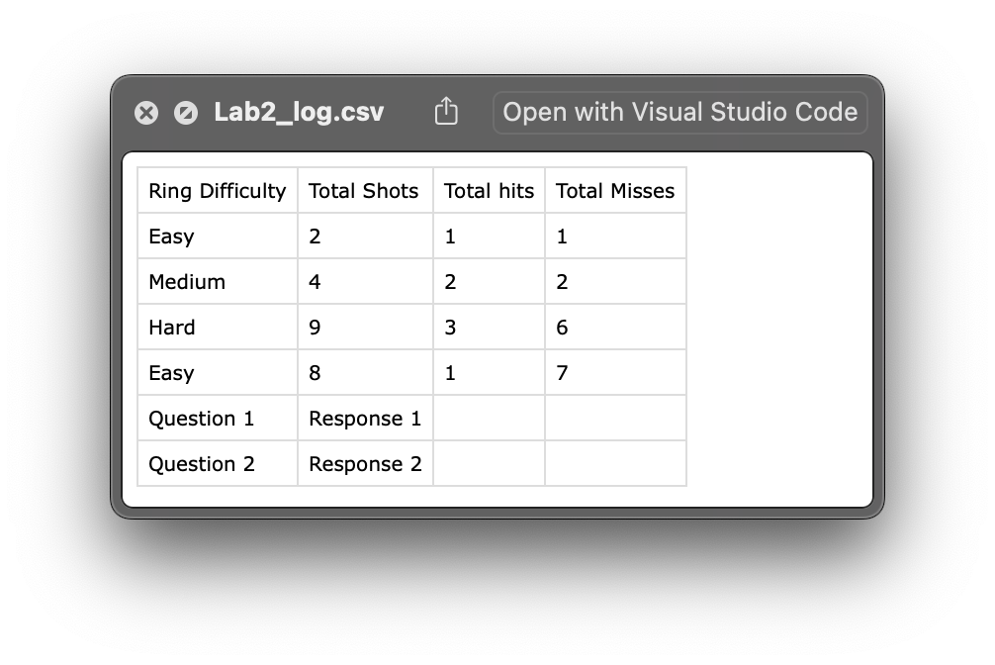995x665 pixels.
Task: Click the circular slash icon beside close
Action: [186, 113]
